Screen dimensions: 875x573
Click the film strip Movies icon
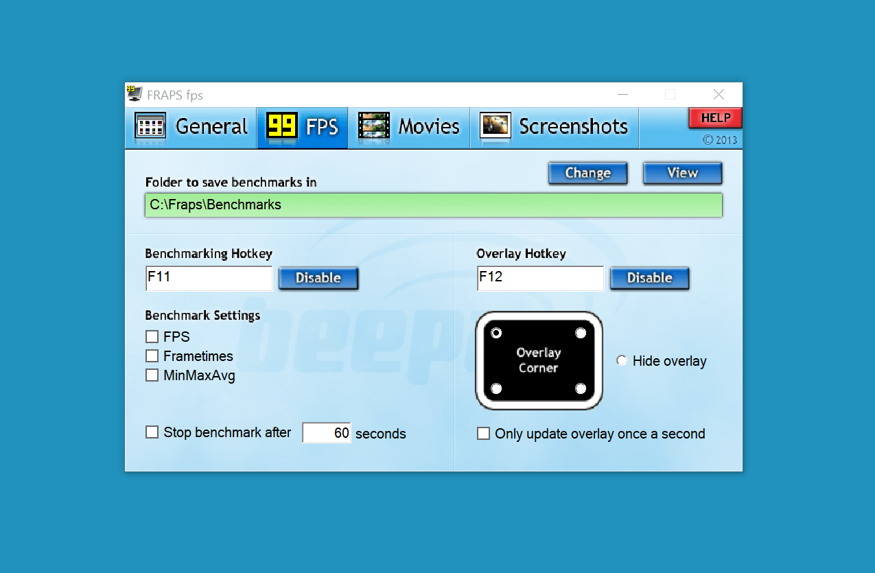(x=374, y=126)
